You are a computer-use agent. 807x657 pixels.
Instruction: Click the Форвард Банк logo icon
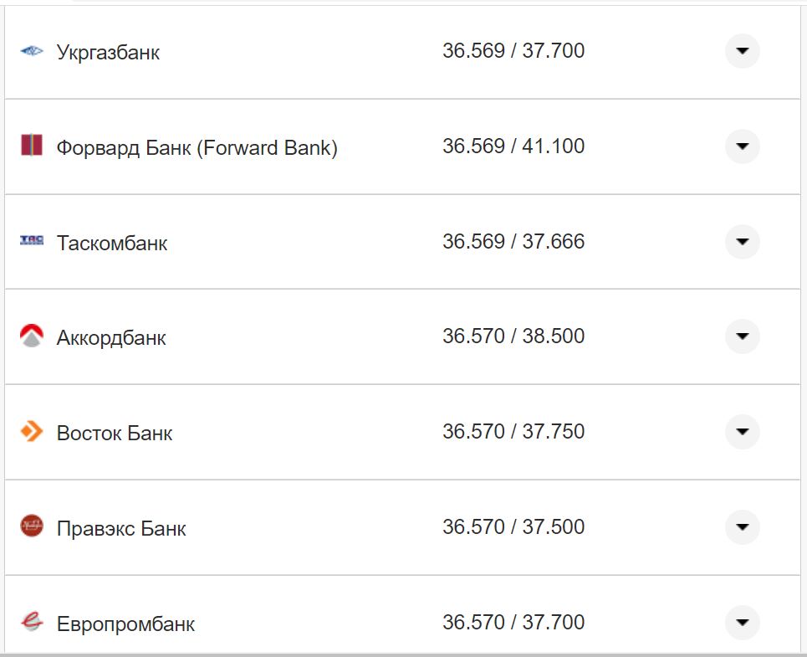[x=32, y=145]
